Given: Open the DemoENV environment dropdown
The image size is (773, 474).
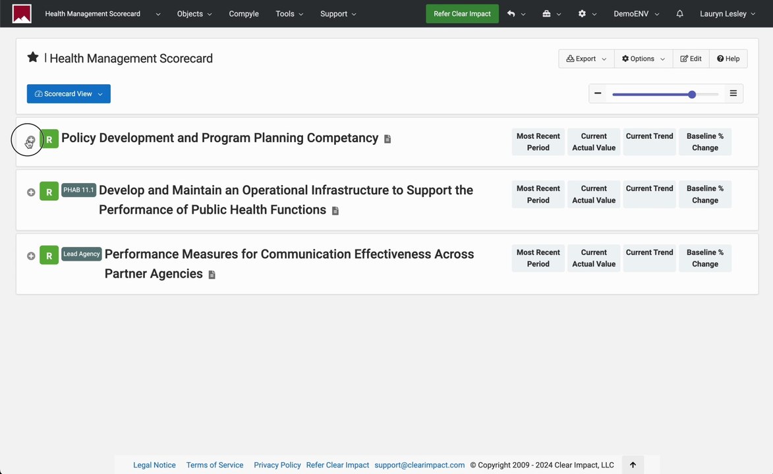Looking at the screenshot, I should click(636, 14).
